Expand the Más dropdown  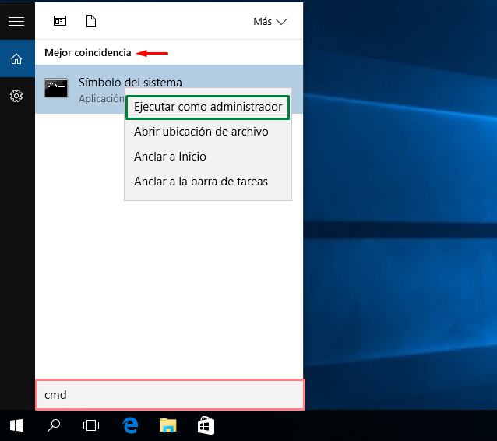pos(270,22)
